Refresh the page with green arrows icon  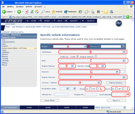[32, 12]
